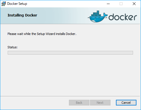The width and height of the screenshot is (141, 110).
Task: Click the whale's tail fin in the logo
Action: click(x=105, y=15)
